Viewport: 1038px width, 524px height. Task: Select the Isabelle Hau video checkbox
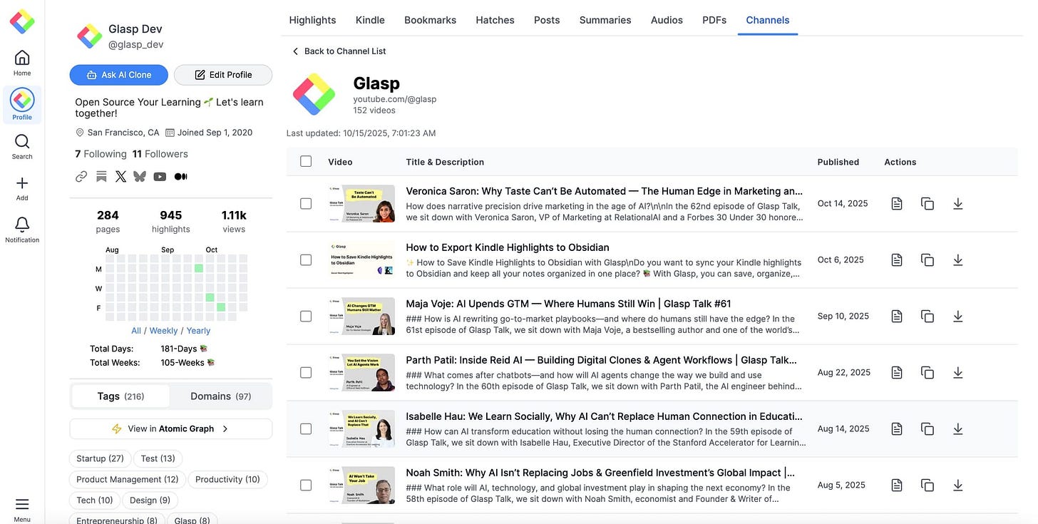306,428
